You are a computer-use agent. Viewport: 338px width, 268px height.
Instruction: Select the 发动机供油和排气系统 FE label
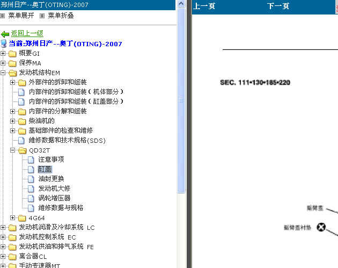click(56, 247)
